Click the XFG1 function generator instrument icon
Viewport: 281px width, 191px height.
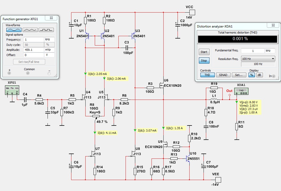[12, 90]
